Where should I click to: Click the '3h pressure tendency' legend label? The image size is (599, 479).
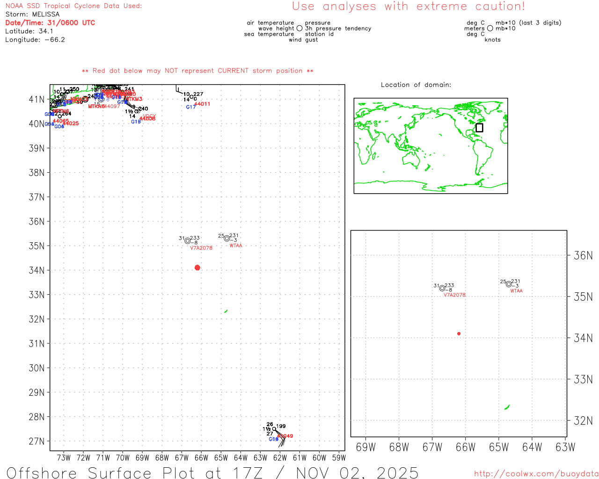tap(338, 29)
